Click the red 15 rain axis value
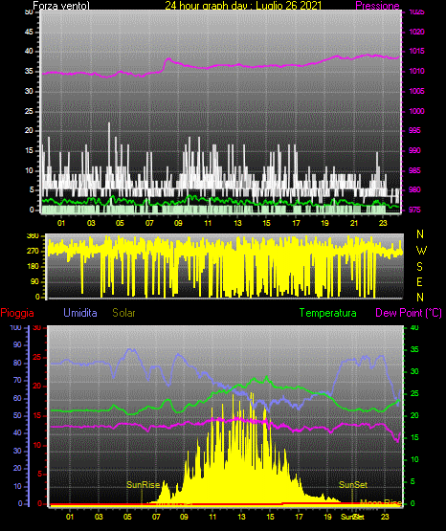 [x=36, y=416]
